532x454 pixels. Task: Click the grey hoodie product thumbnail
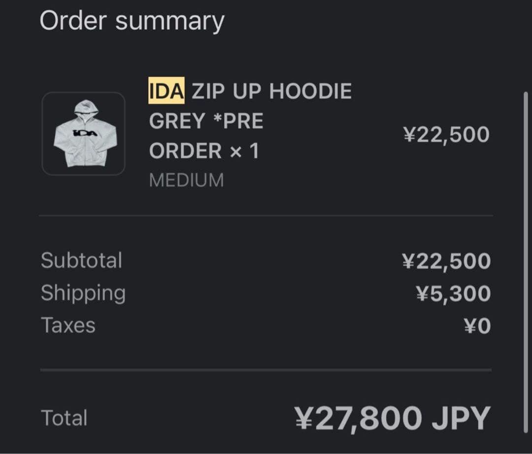(x=83, y=133)
